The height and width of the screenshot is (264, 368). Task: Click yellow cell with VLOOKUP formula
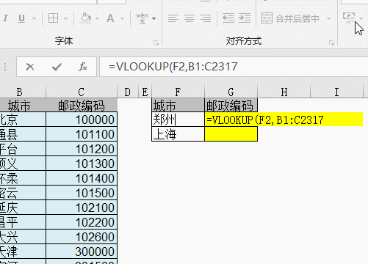(x=284, y=120)
